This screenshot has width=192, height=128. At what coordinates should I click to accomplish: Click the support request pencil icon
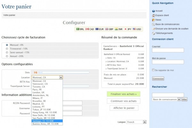click(x=153, y=29)
